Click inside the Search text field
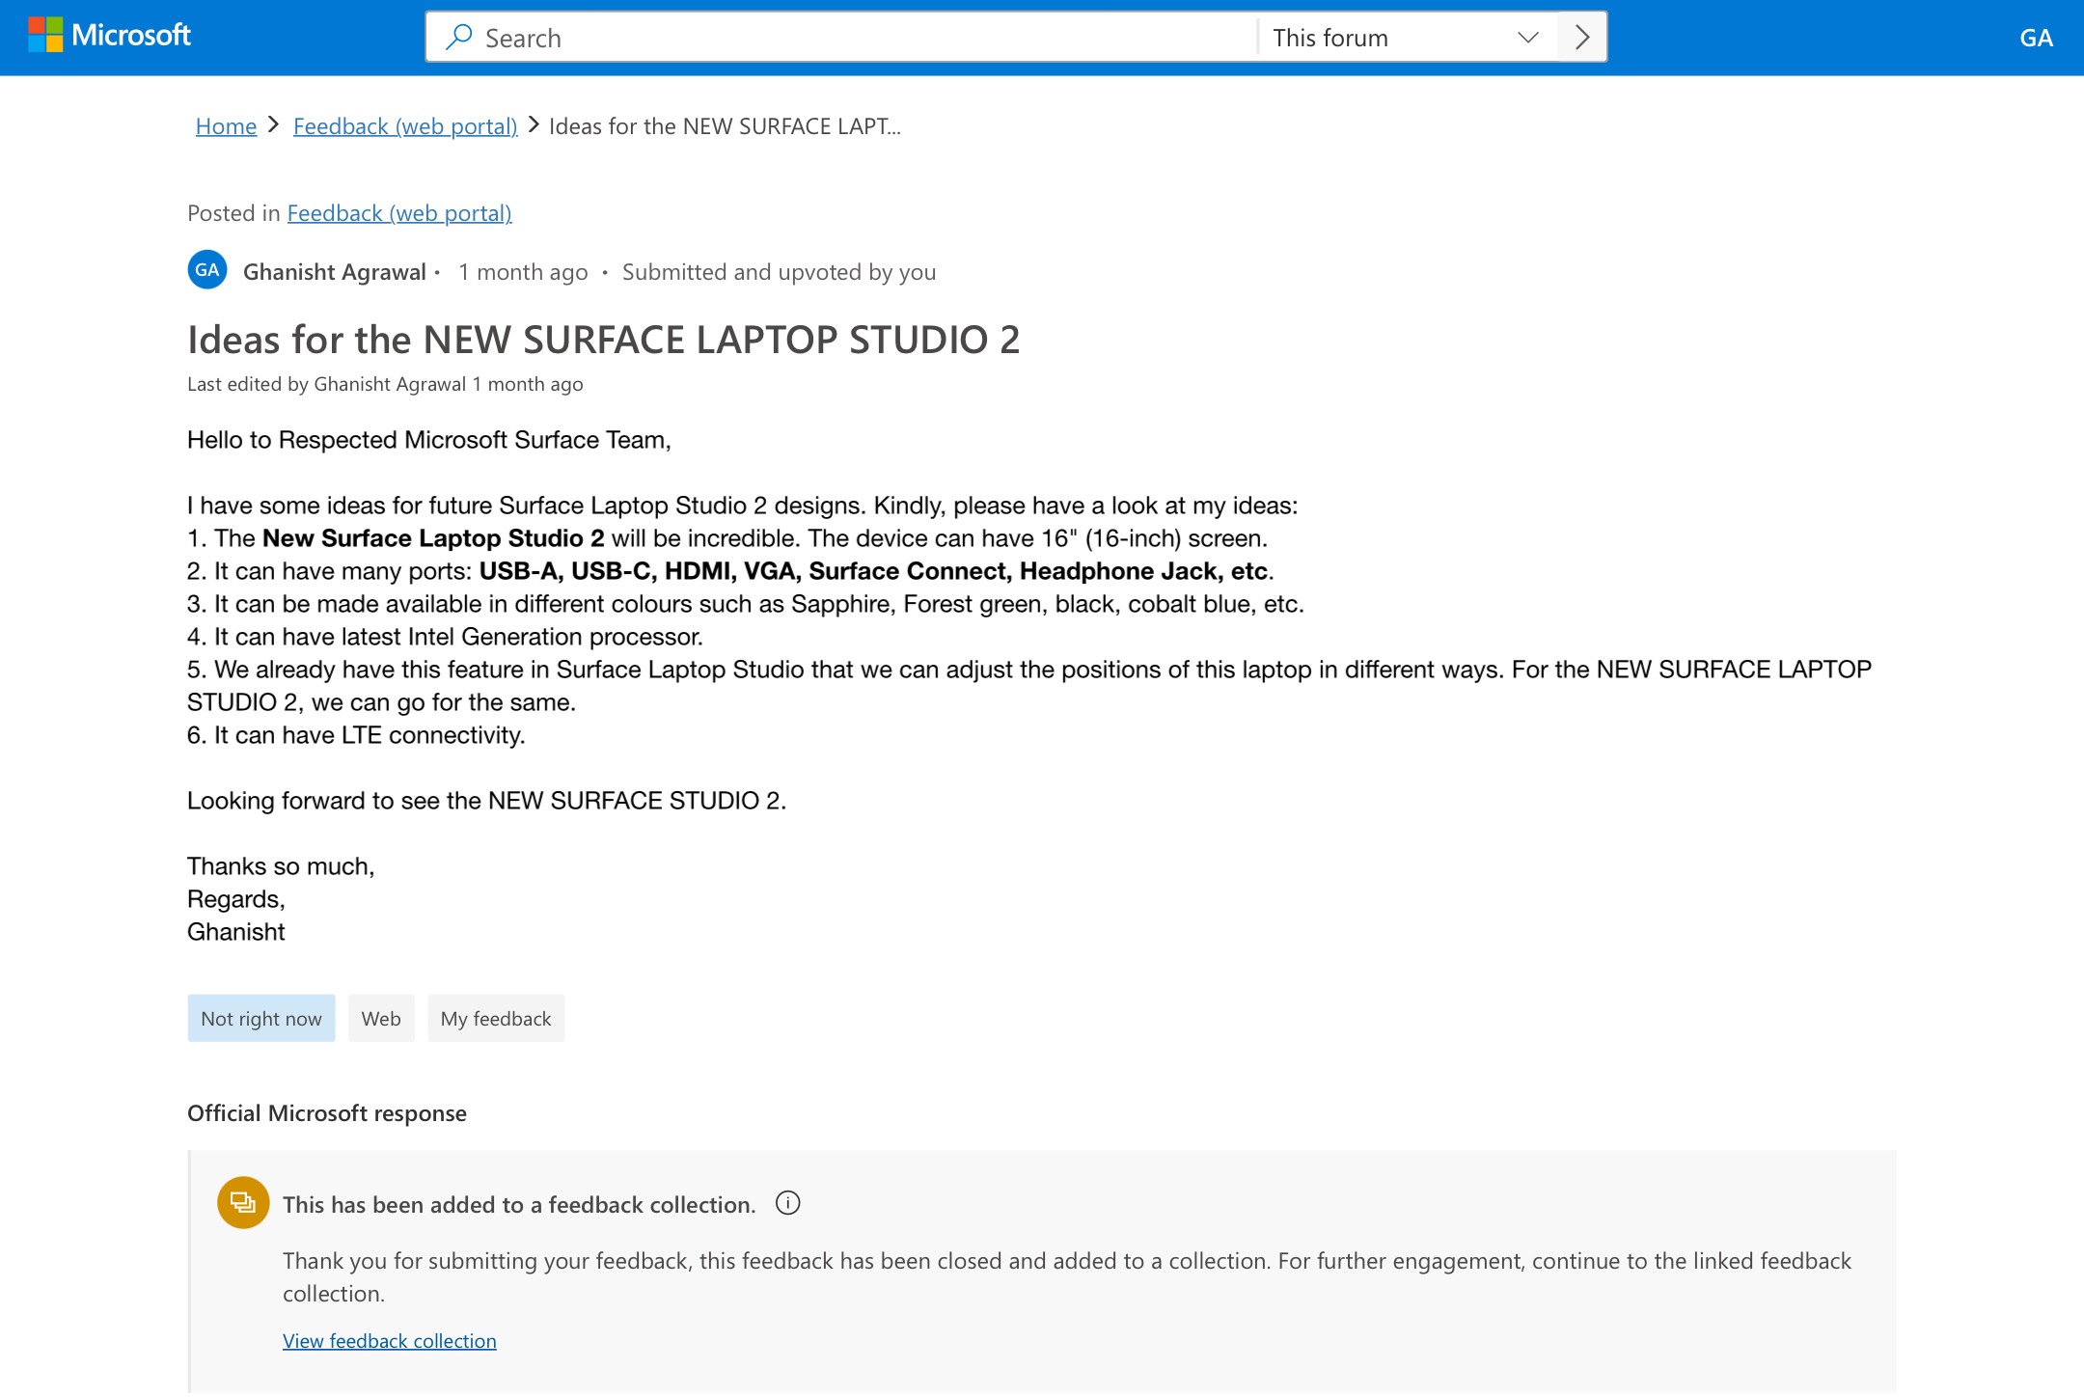Image resolution: width=2084 pixels, height=1397 pixels. tap(849, 38)
